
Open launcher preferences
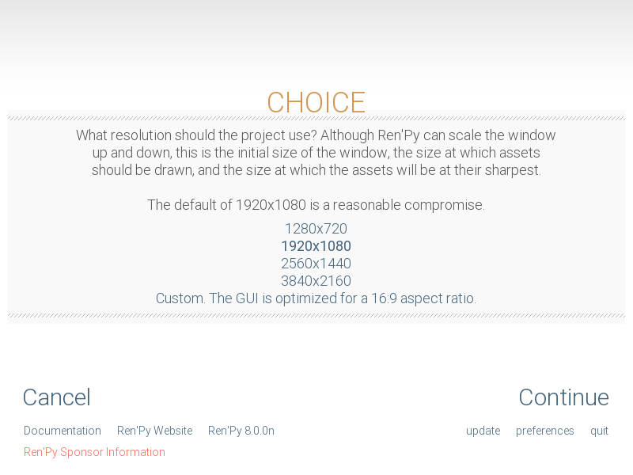pos(544,431)
